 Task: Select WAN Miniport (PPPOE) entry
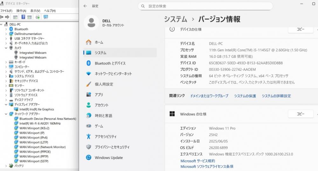(35, 152)
